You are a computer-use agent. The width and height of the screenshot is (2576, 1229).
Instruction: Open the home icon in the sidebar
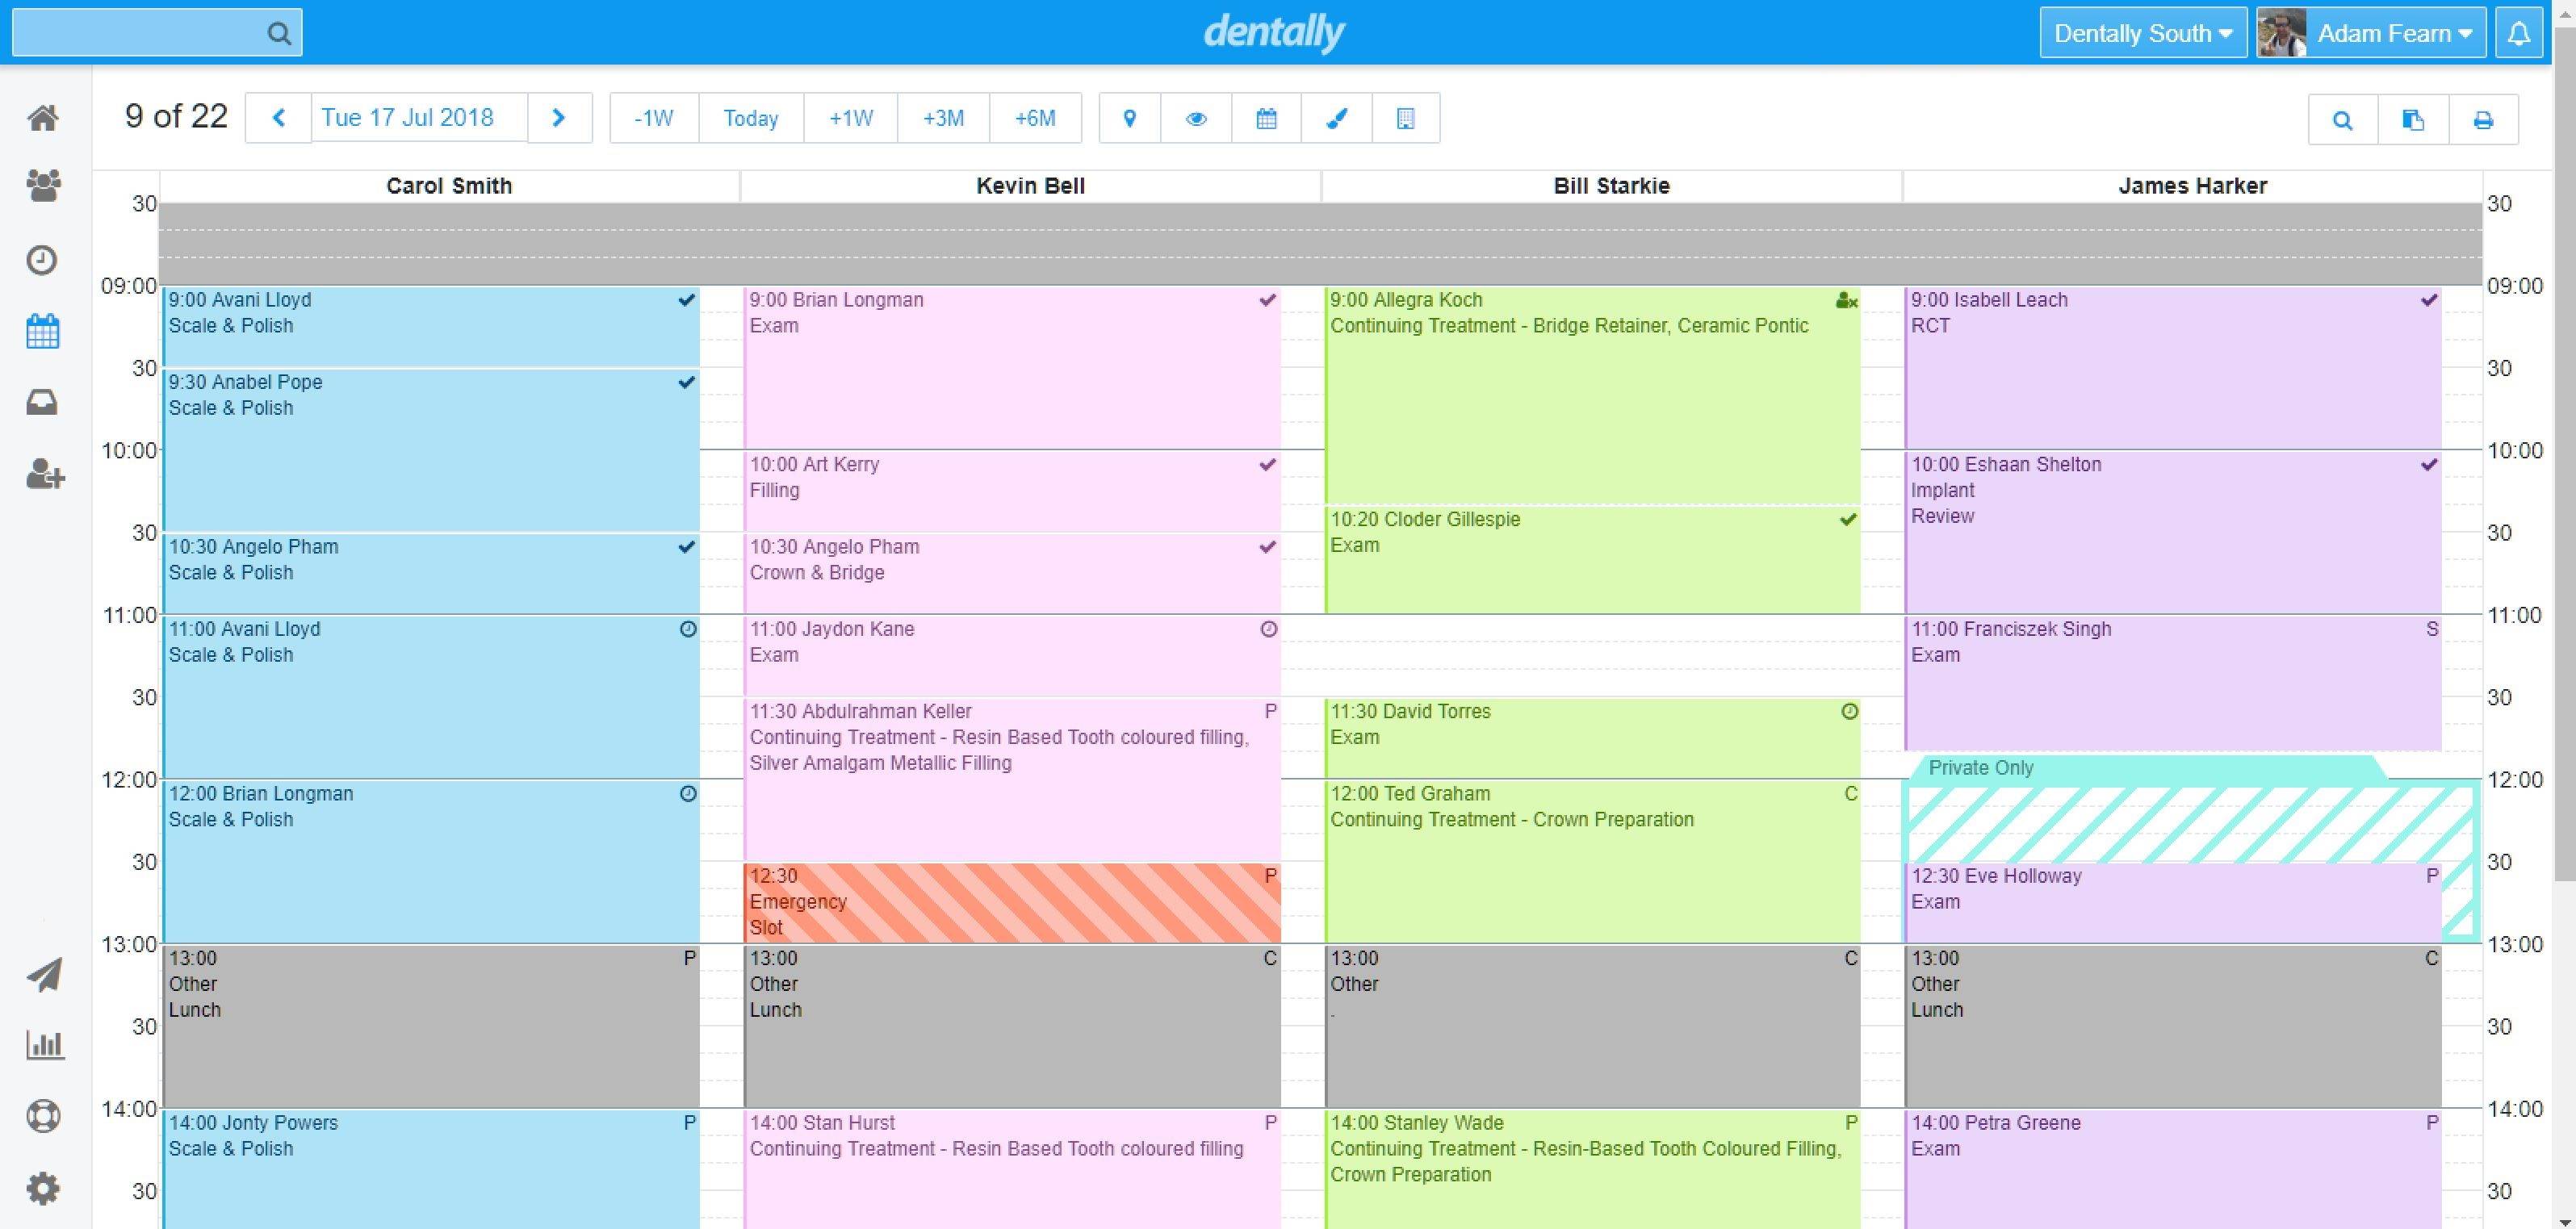pyautogui.click(x=42, y=118)
